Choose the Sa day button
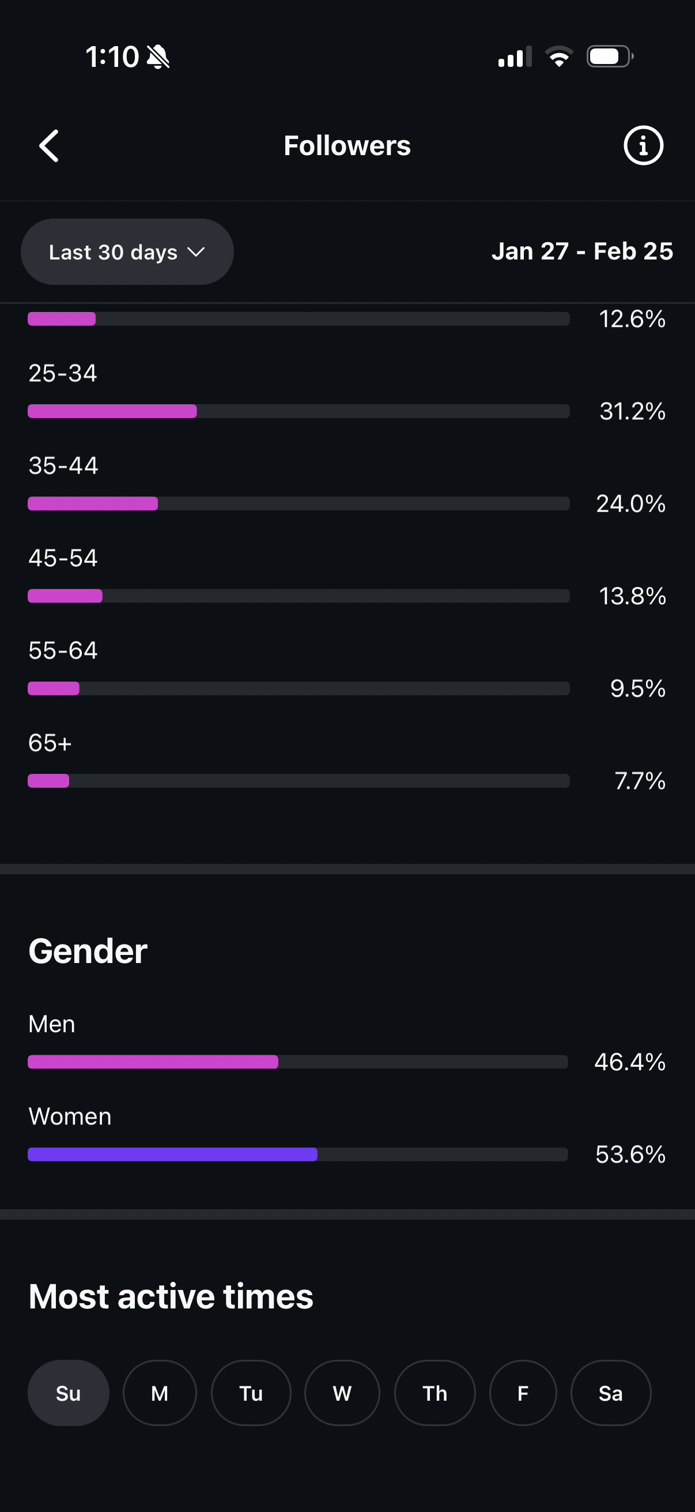 point(610,1393)
